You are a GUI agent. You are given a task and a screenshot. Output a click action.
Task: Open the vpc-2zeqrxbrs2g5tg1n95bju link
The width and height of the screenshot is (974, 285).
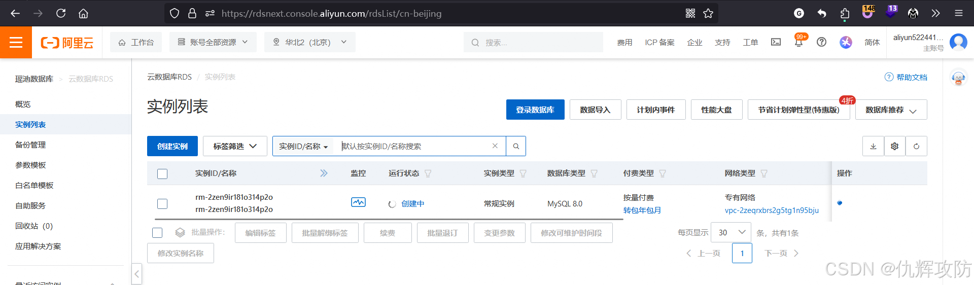tap(772, 210)
